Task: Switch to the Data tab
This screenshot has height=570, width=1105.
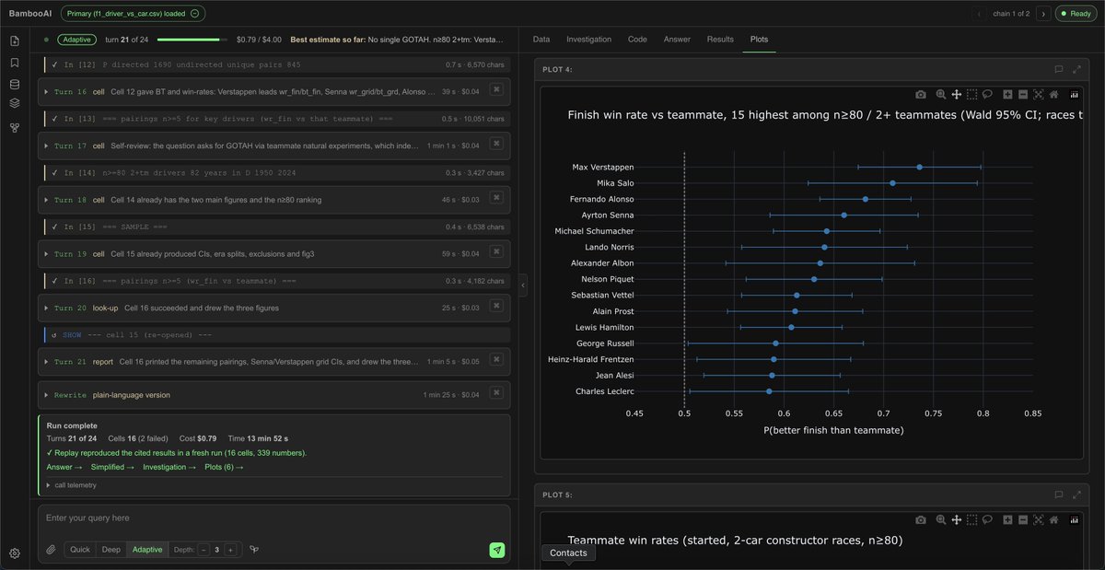Action: [x=541, y=40]
